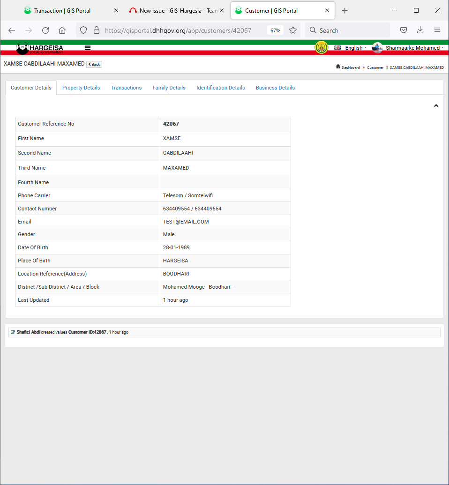Select the Customer Details tab
The width and height of the screenshot is (449, 485).
31,88
